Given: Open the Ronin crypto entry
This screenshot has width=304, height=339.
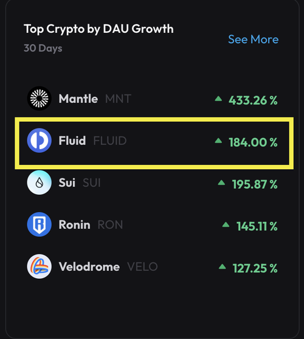Looking at the screenshot, I should coord(152,225).
